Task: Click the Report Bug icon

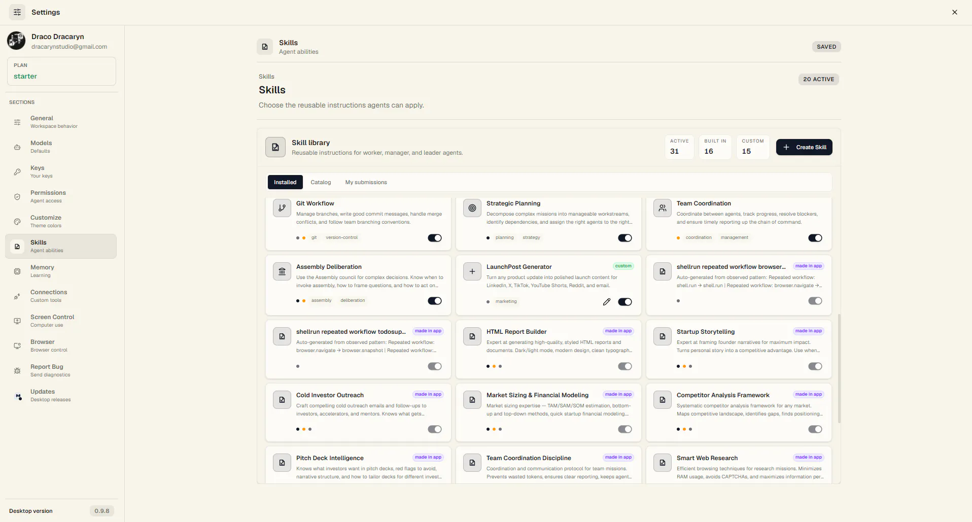Action: [17, 371]
